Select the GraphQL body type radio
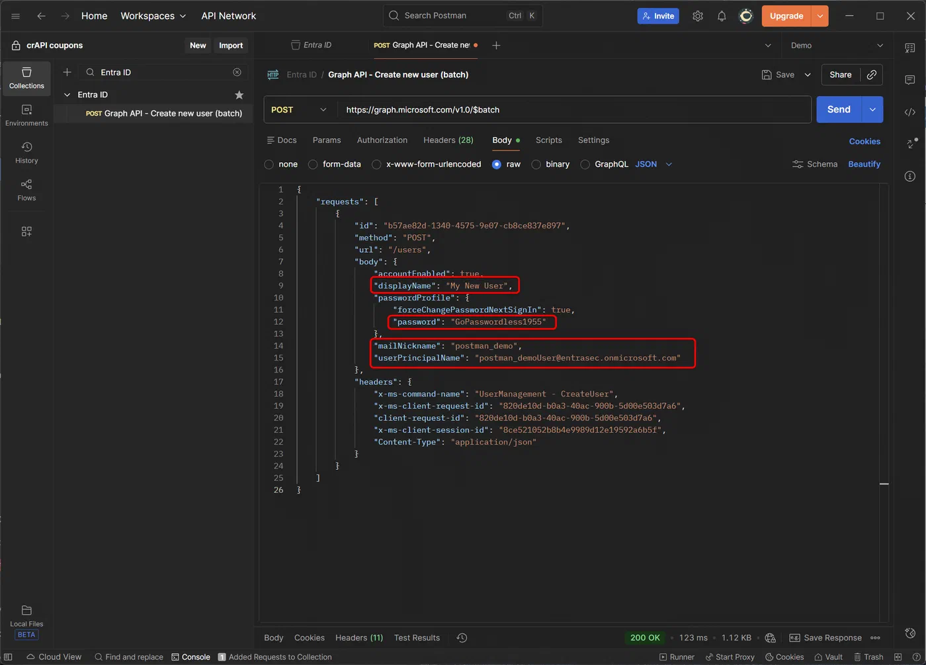The height and width of the screenshot is (665, 926). click(x=585, y=165)
